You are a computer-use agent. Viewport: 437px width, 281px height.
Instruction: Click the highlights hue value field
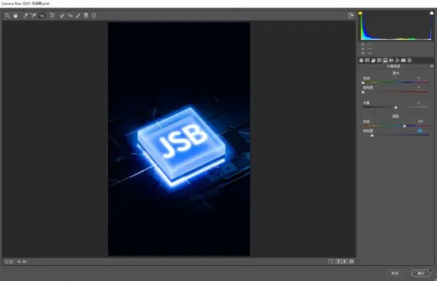[419, 78]
